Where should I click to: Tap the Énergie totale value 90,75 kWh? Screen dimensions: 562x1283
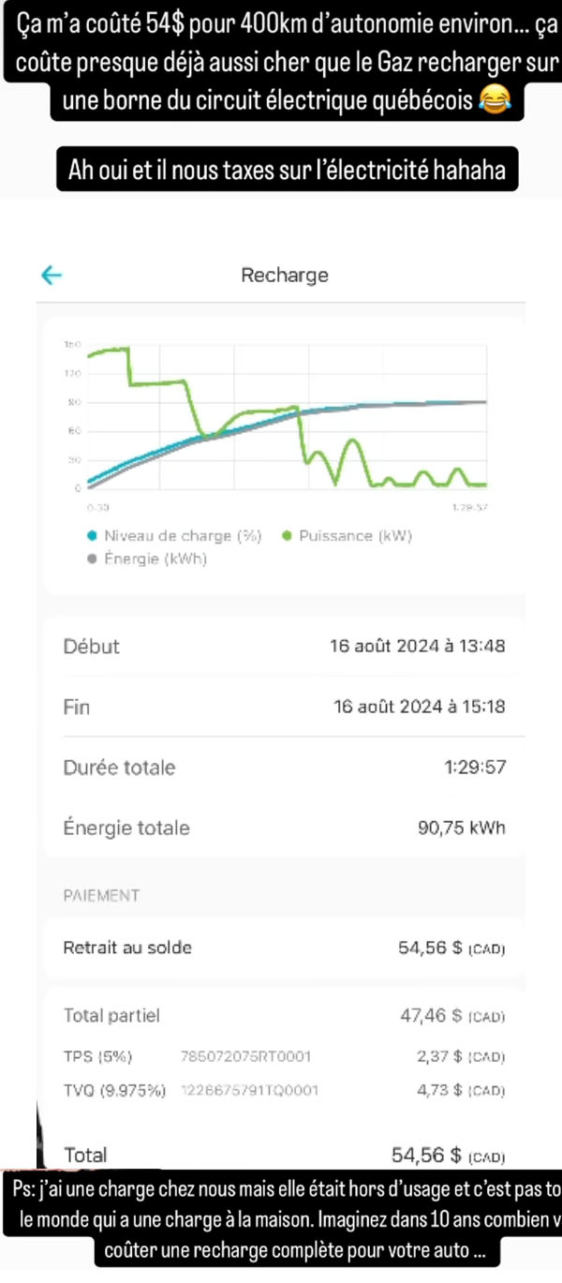tap(461, 828)
